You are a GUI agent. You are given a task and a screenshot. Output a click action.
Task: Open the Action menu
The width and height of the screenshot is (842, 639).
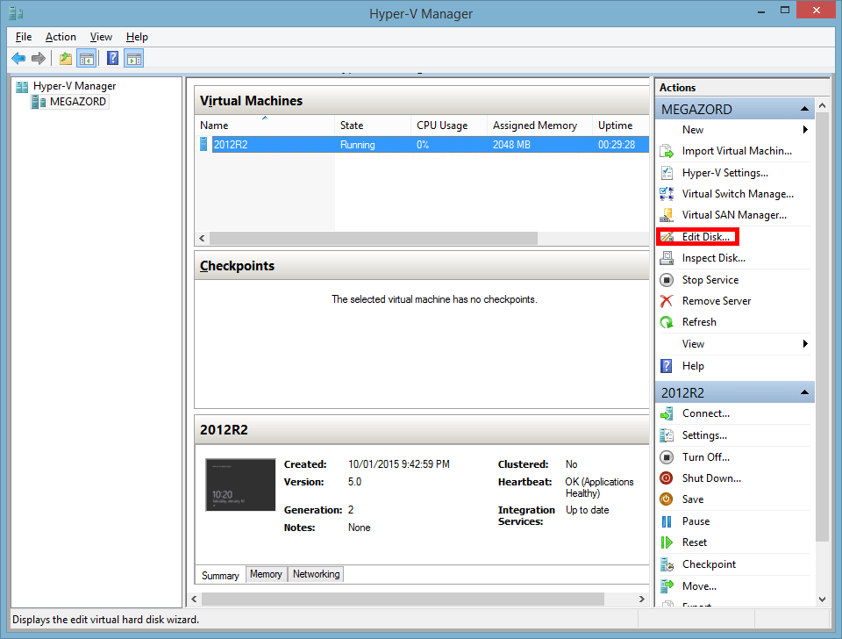(61, 37)
